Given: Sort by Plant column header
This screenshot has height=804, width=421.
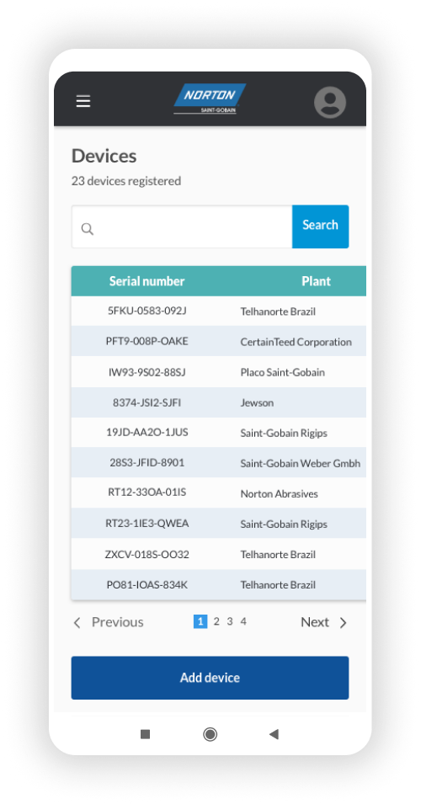Looking at the screenshot, I should (316, 281).
